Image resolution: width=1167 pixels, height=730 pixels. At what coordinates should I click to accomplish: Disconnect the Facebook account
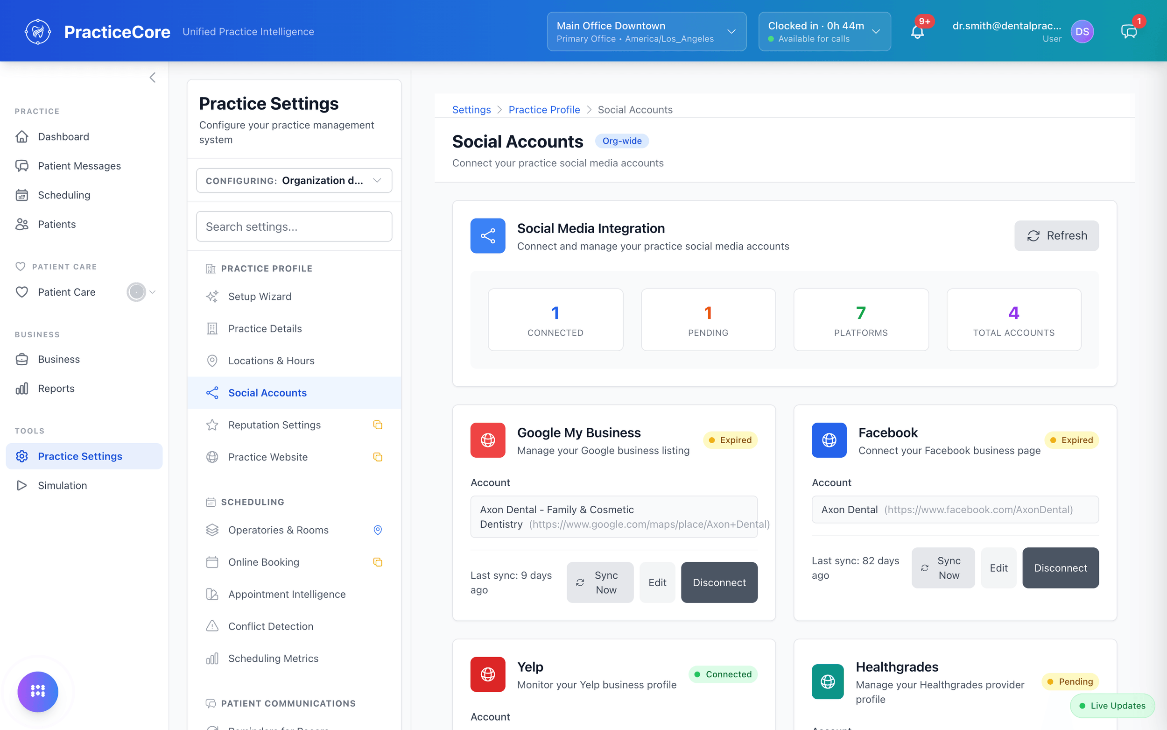click(1060, 568)
